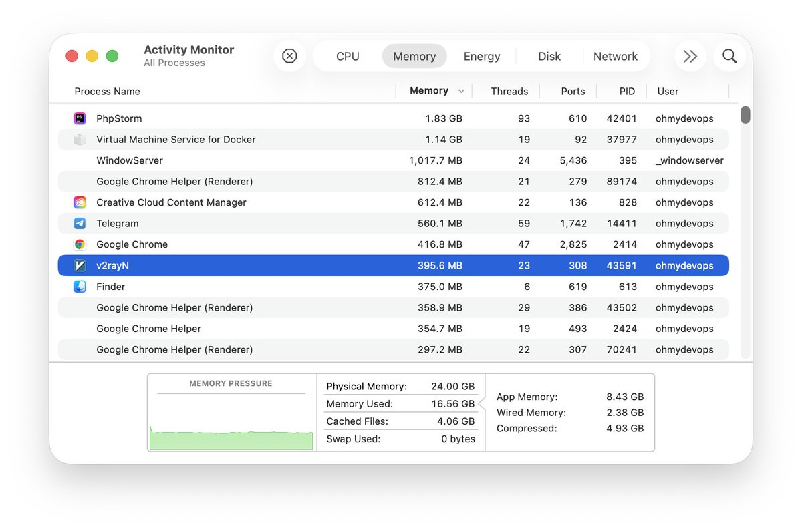The width and height of the screenshot is (802, 529).
Task: Click the 395.6 MB memory value
Action: click(440, 266)
